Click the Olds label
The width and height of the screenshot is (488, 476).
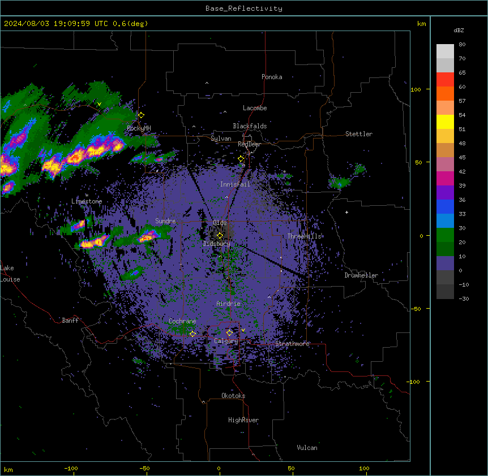(x=220, y=223)
